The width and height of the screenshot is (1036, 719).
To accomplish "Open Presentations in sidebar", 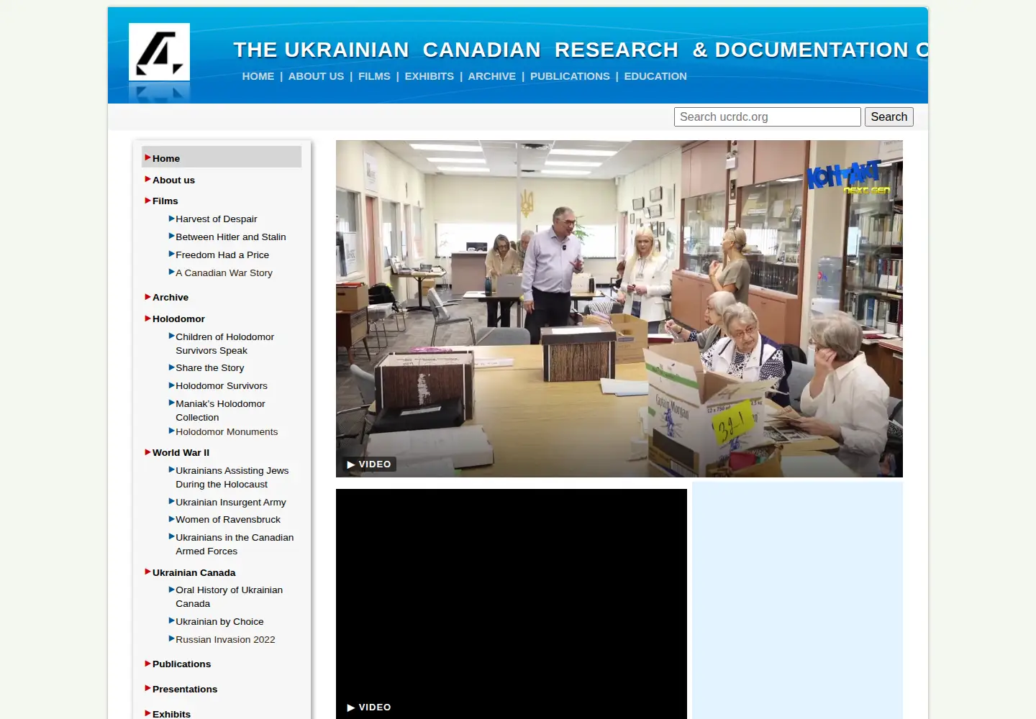I will pos(185,689).
